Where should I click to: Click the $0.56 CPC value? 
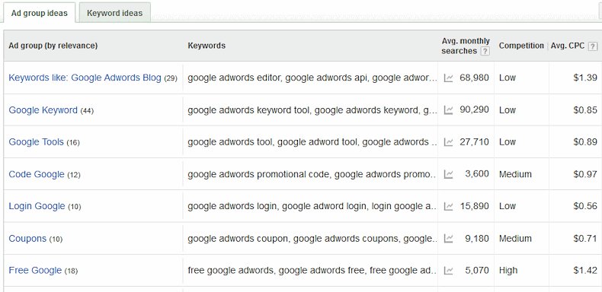pyautogui.click(x=585, y=206)
